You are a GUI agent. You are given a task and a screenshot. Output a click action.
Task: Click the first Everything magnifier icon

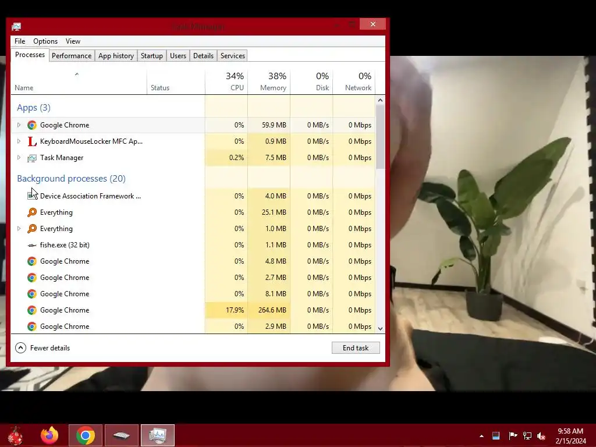(32, 212)
